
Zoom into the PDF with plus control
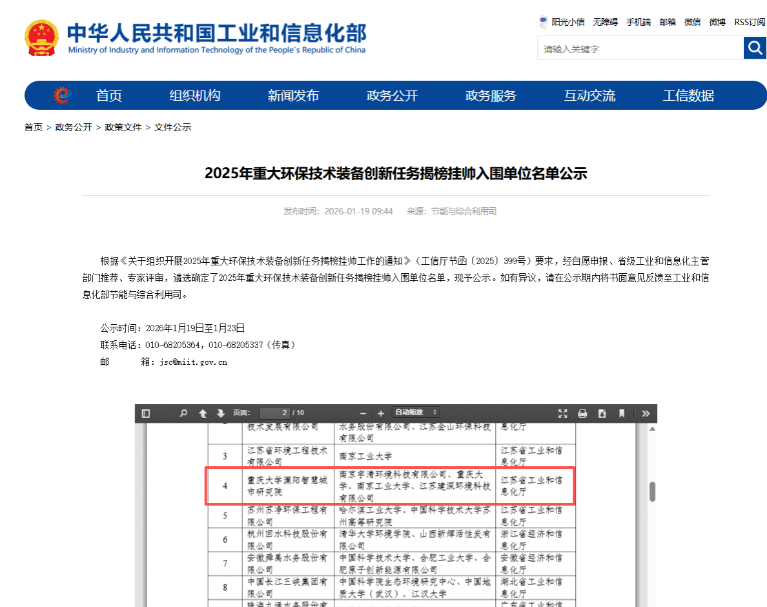pos(380,413)
